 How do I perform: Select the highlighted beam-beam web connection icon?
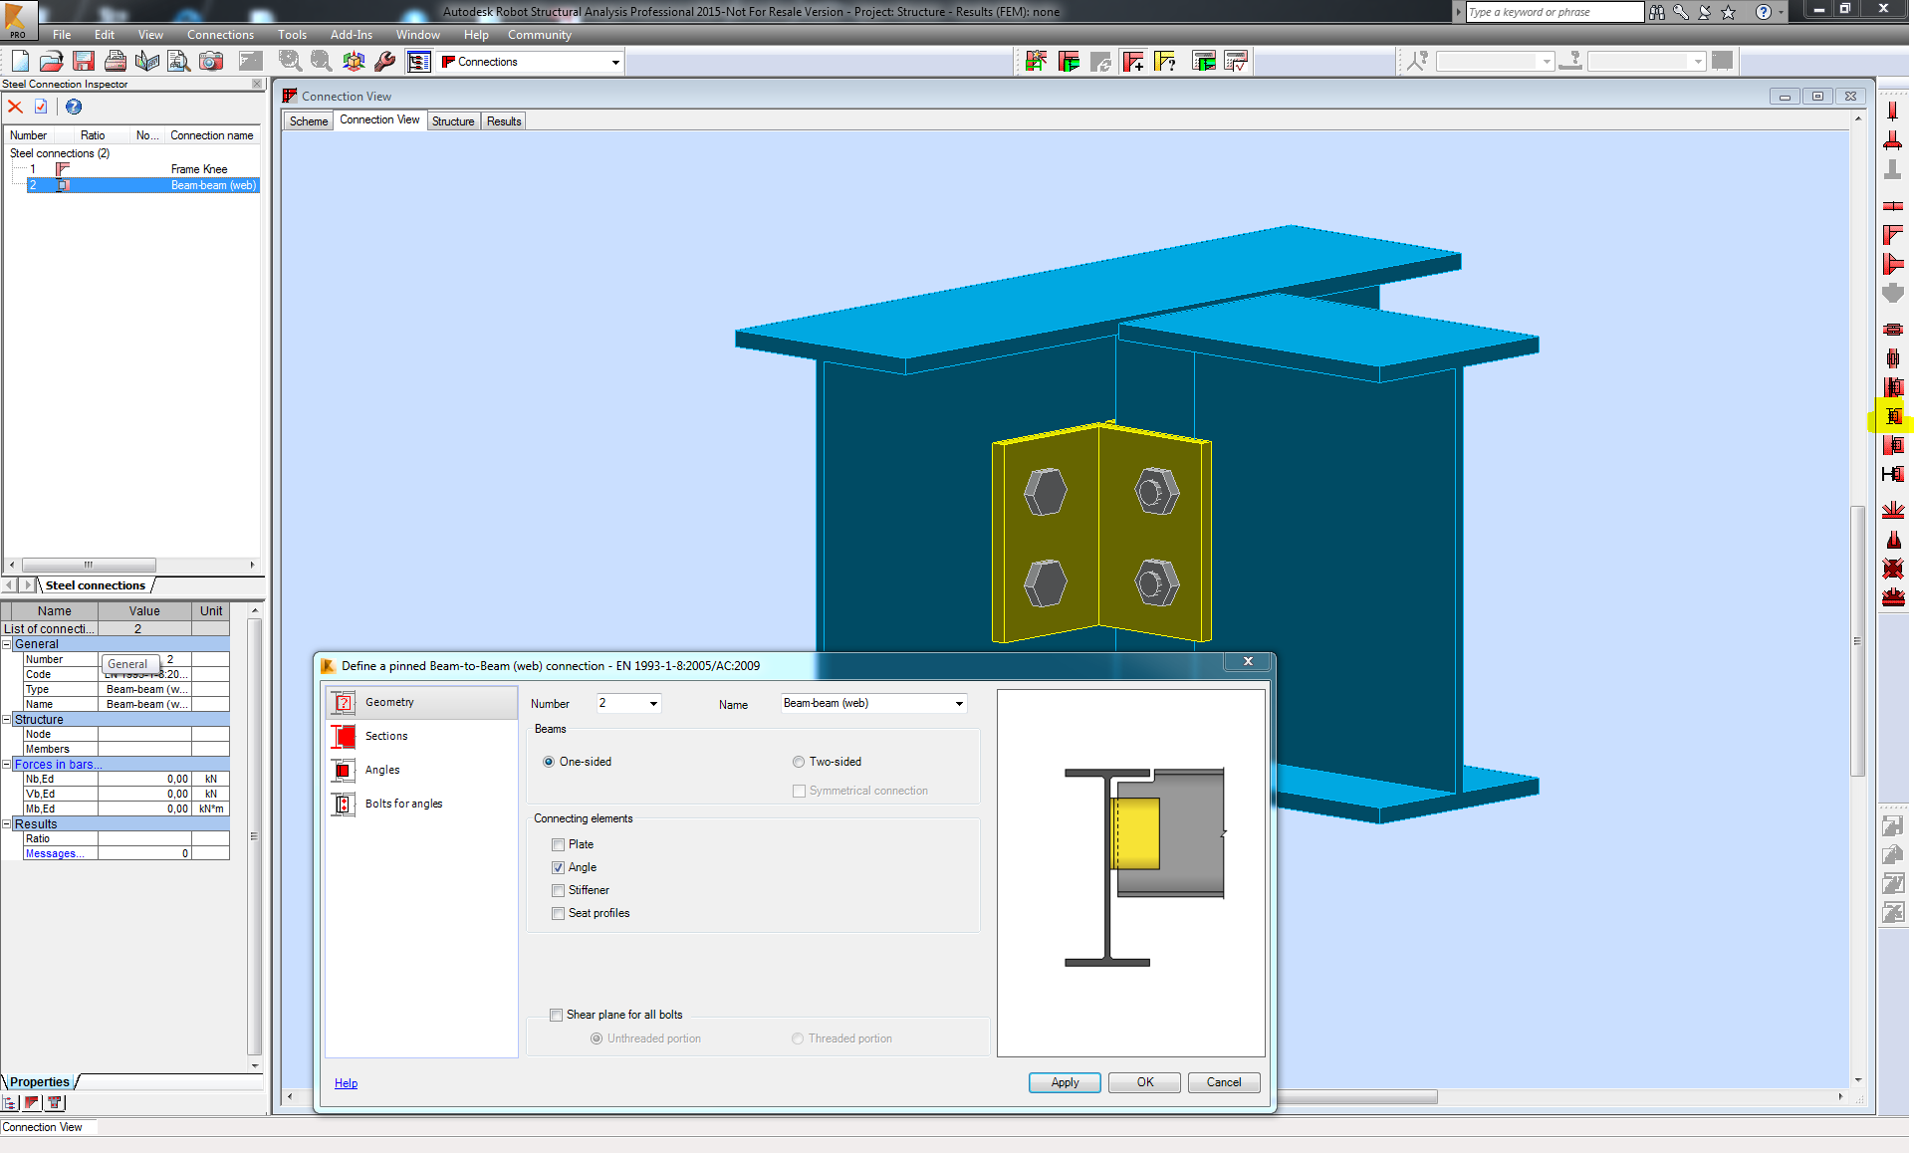(1891, 417)
